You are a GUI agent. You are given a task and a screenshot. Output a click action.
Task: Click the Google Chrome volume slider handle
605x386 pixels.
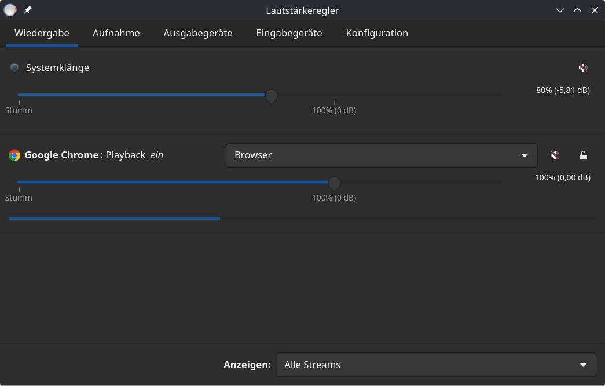[x=334, y=183]
